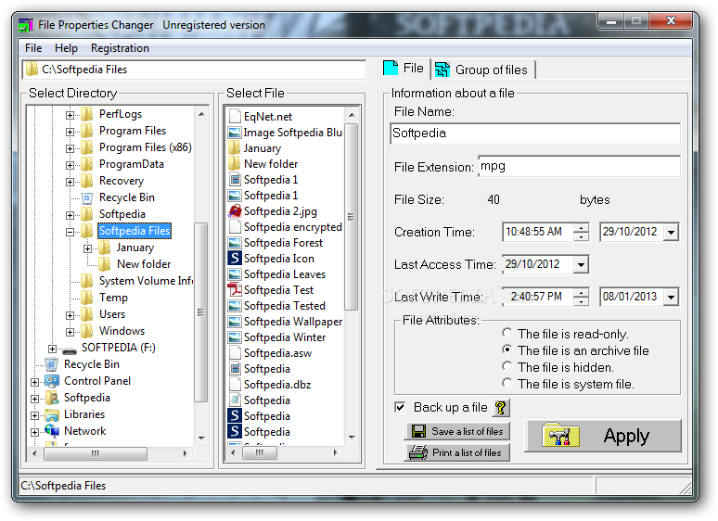Click the file list horizontal scrollbar thumb

coord(260,452)
